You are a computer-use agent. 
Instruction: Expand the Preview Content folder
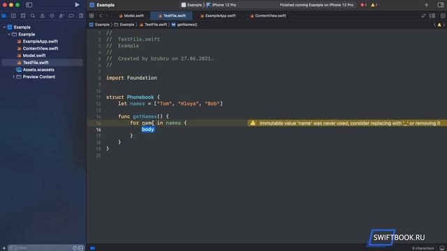click(13, 77)
